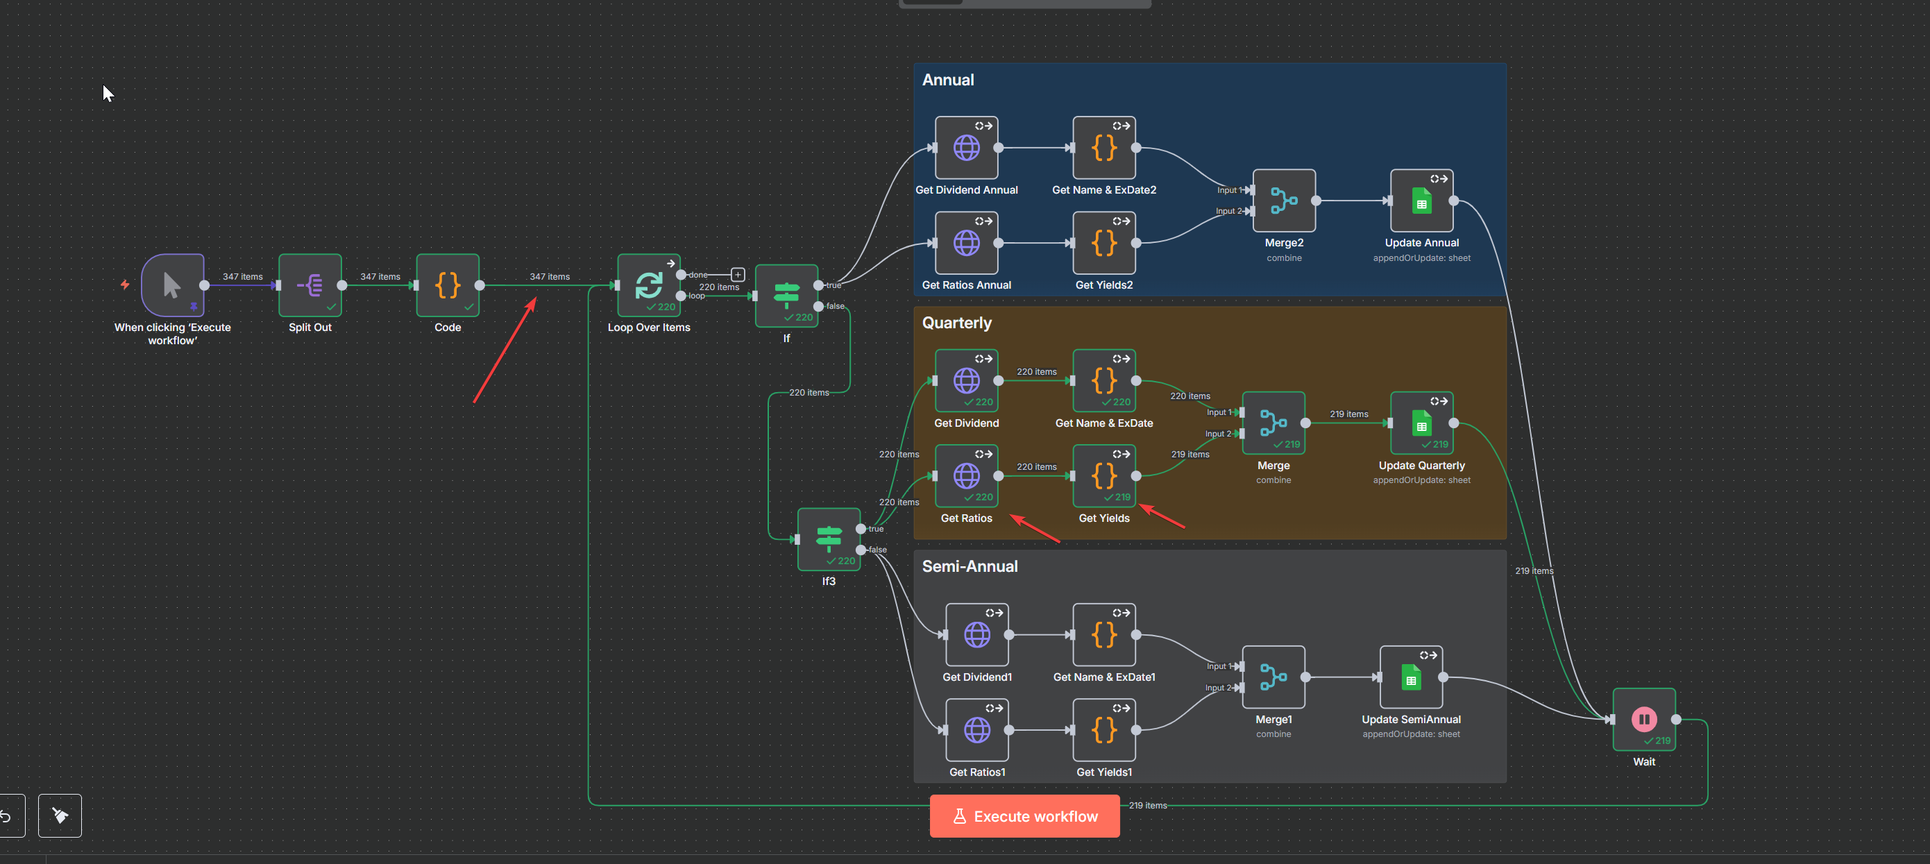Select the If3 node icon
The image size is (1930, 864).
coord(828,538)
